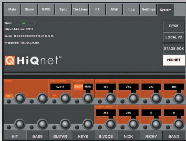Viewport: 186px width, 141px height.
Task: Click the unlabeled knob directly above GUITAR
Action: 65,124
